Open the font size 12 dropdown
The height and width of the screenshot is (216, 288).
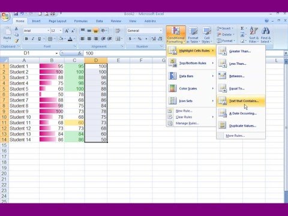tap(61, 31)
